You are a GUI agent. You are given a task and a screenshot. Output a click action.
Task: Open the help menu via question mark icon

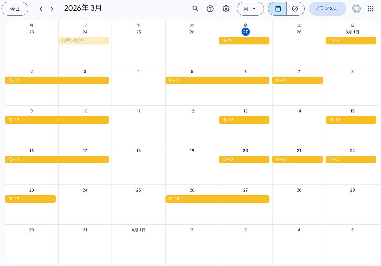pos(210,9)
